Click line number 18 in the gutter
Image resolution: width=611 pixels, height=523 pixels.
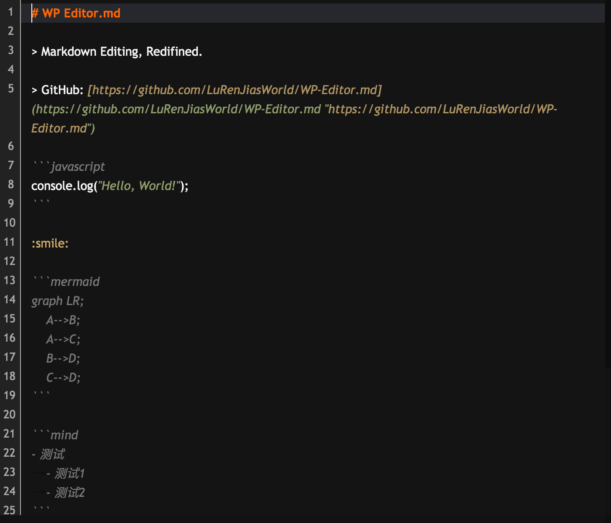[x=10, y=376]
